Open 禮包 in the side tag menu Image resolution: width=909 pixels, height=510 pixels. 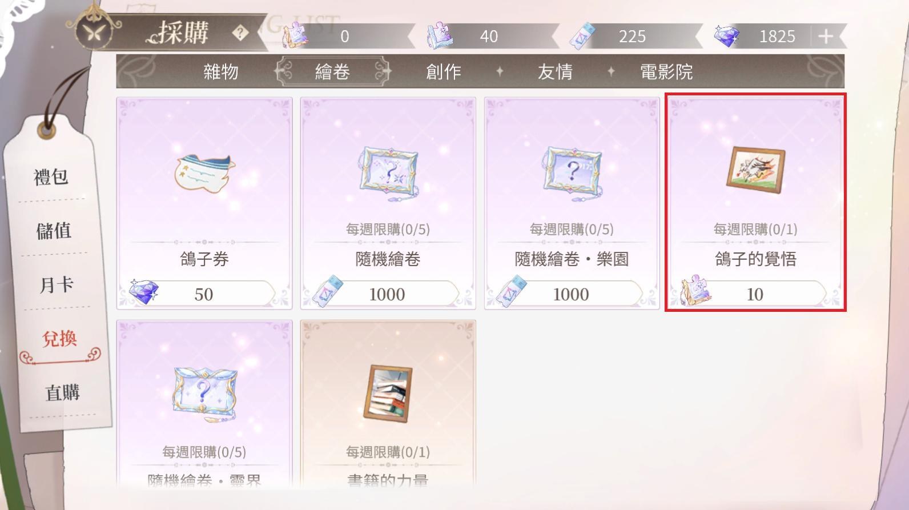click(x=51, y=177)
